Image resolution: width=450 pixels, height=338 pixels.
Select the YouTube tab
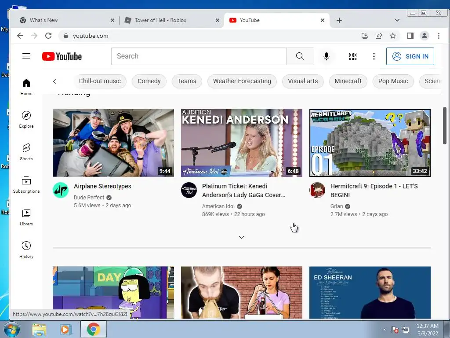(x=277, y=20)
